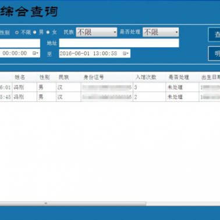Open the 民族 dropdown list

tap(97, 32)
